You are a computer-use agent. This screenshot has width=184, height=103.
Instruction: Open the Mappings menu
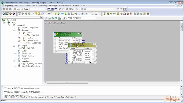(53, 6)
